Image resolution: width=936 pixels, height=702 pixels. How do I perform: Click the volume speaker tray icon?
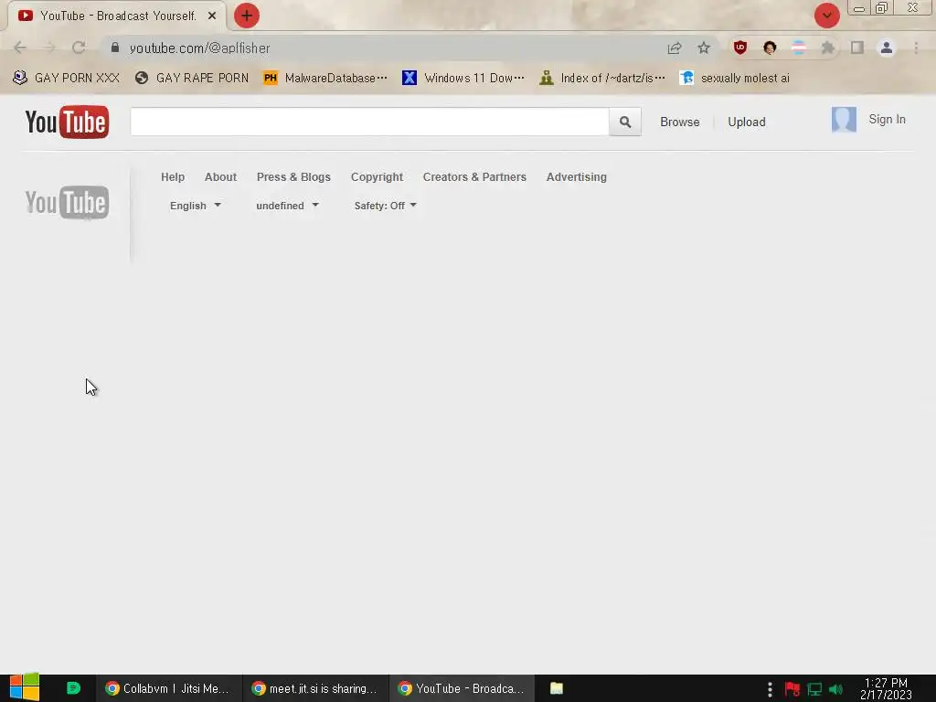835,689
